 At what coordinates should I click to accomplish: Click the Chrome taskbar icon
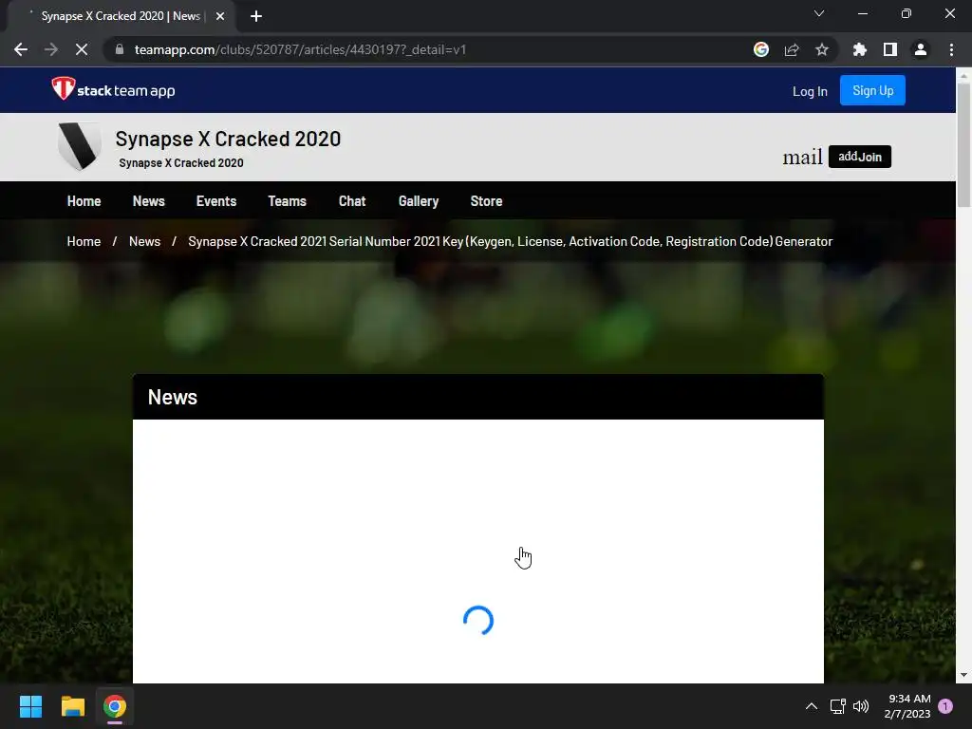tap(115, 706)
